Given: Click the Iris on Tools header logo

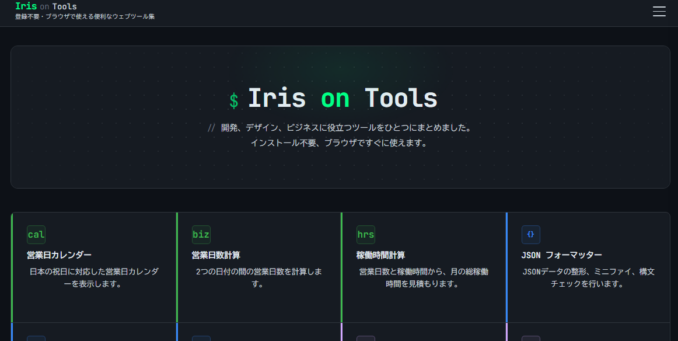Looking at the screenshot, I should (45, 6).
